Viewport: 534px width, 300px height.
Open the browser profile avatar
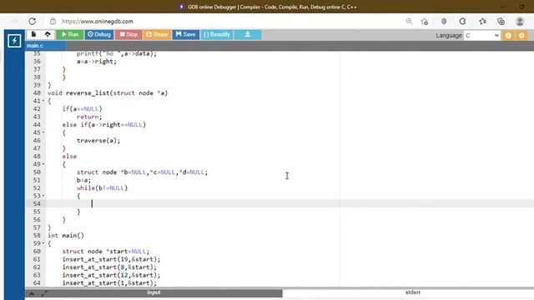pyautogui.click(x=520, y=22)
